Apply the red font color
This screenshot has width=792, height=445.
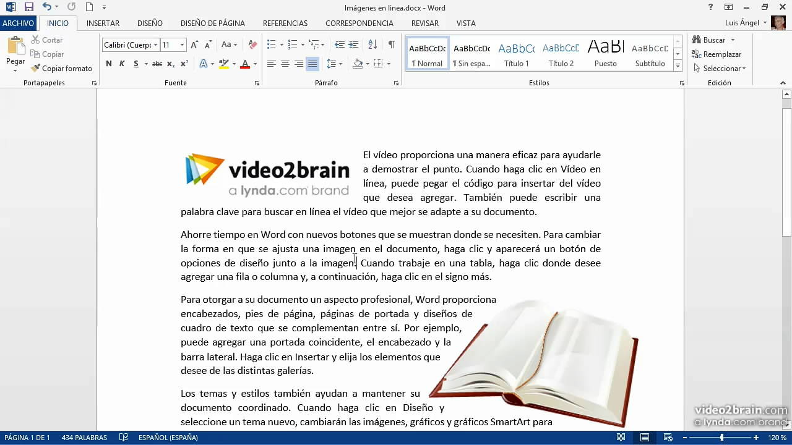pyautogui.click(x=245, y=64)
